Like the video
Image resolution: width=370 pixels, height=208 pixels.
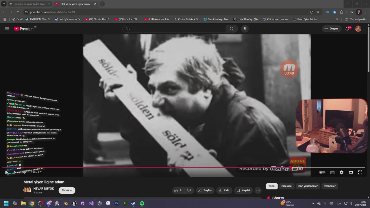(178, 190)
